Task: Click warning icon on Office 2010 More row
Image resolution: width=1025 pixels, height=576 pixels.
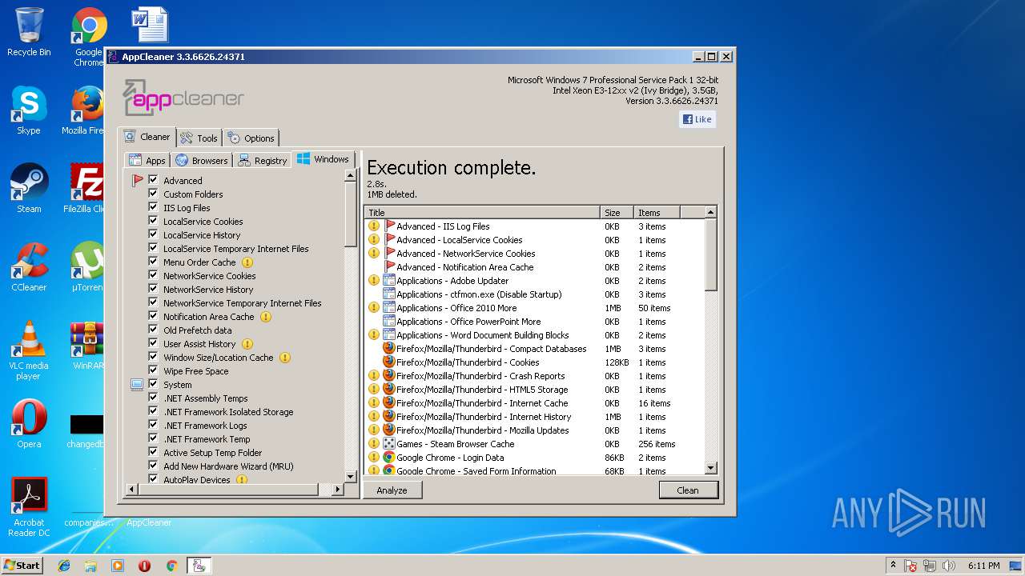Action: (374, 308)
